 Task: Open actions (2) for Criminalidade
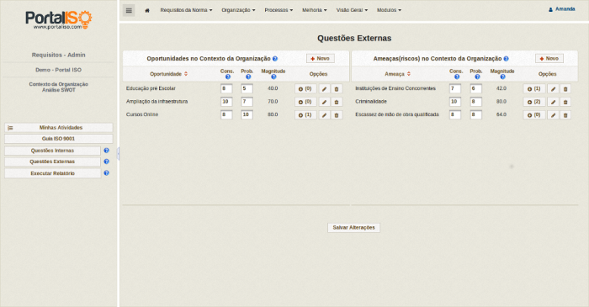point(534,102)
